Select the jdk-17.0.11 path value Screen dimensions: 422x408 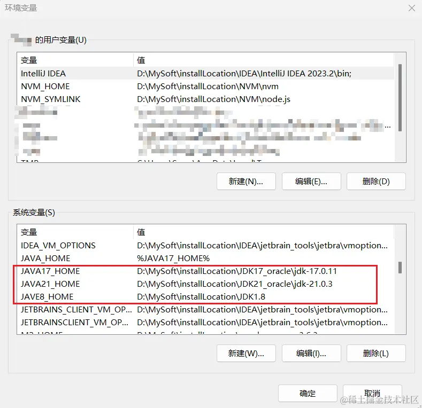pos(237,271)
